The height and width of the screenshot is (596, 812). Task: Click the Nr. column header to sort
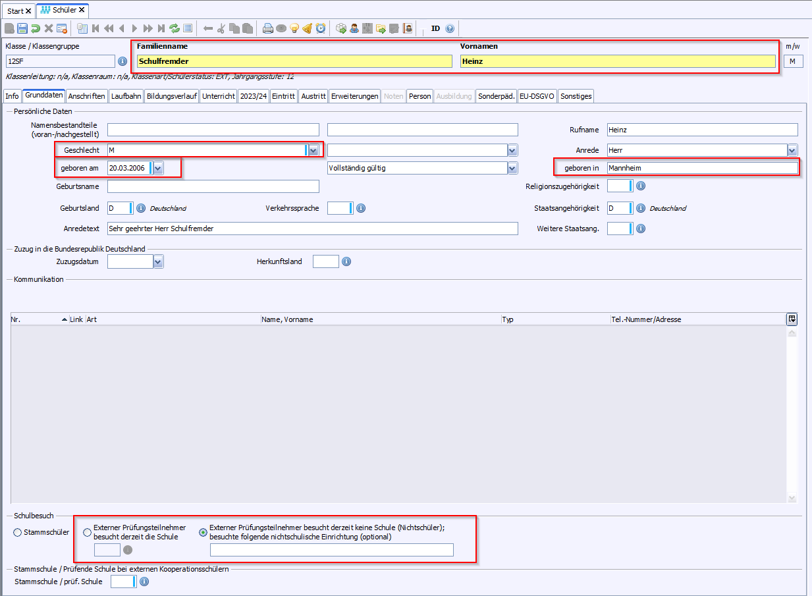(33, 319)
